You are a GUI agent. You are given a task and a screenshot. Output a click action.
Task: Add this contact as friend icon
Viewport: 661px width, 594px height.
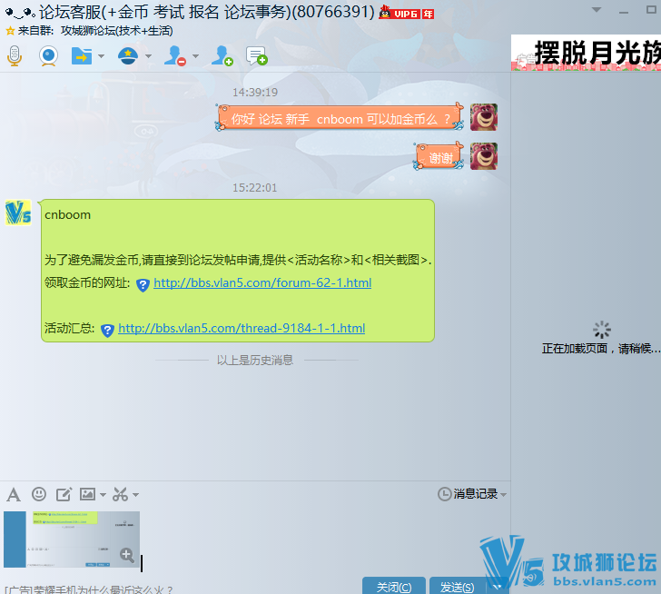(x=222, y=55)
